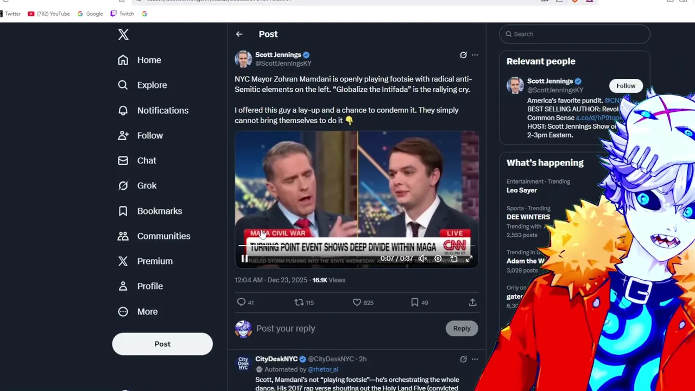Pause the video
Viewport: 695px width, 391px height.
tap(244, 259)
